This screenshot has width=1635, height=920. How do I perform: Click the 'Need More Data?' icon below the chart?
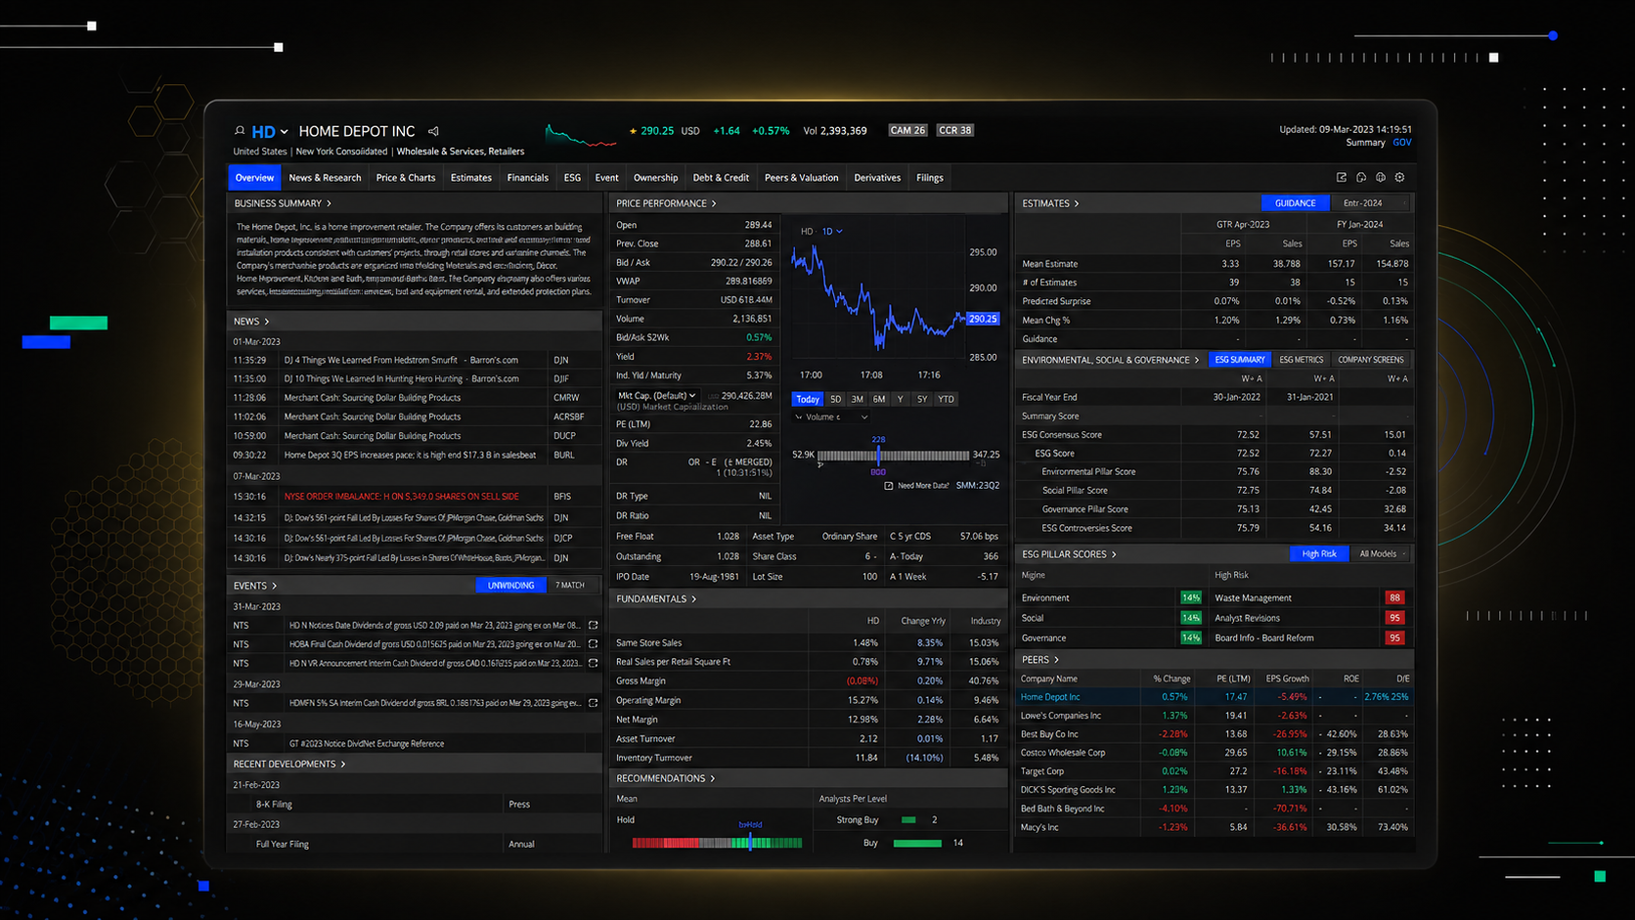(x=889, y=486)
